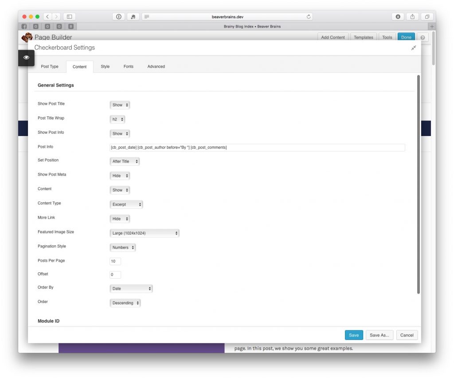
Task: Click the Pagination Style label
Action: coord(52,246)
